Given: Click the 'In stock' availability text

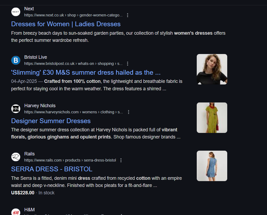Looking at the screenshot, I should (46, 193).
